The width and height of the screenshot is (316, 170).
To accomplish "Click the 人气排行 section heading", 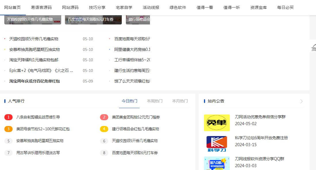I will [16, 101].
